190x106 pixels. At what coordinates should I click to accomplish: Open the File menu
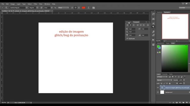pyautogui.click(x=3, y=4)
